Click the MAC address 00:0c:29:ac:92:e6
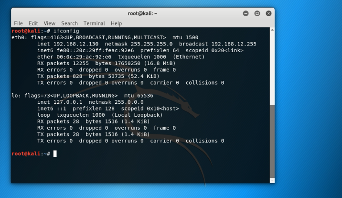The image size is (342, 198). (x=84, y=57)
